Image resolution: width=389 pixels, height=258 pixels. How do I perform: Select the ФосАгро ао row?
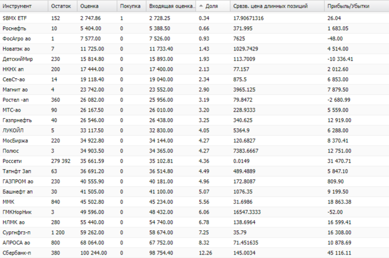point(194,38)
